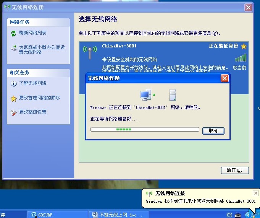Click the ChinaNet-3001 antenna icon
This screenshot has width=260, height=218.
click(x=90, y=52)
